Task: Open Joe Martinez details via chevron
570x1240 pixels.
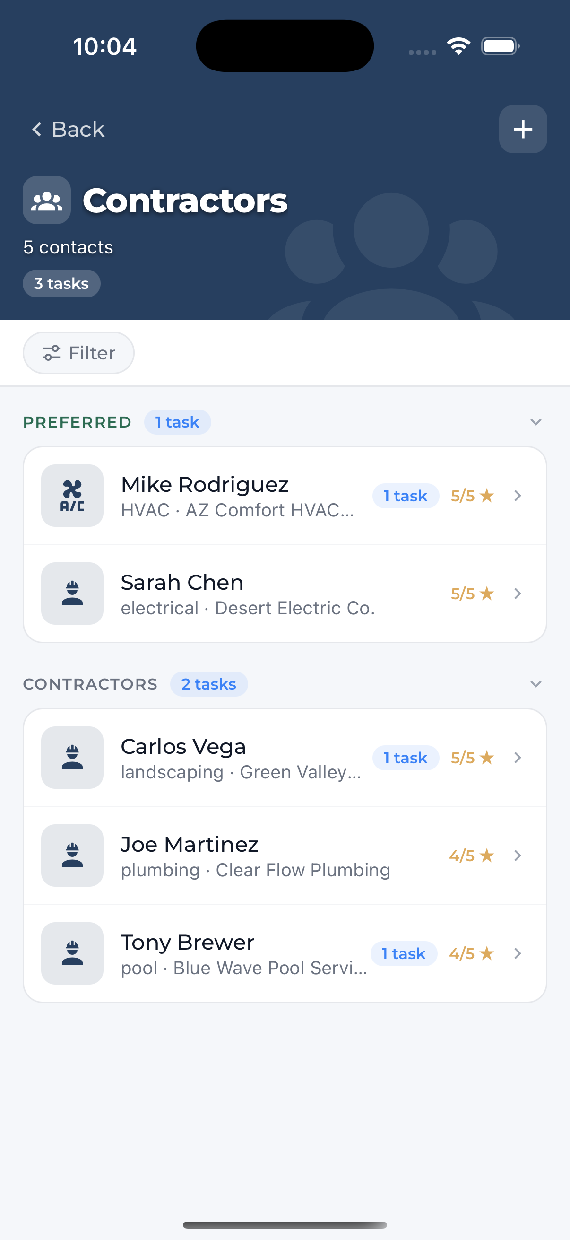Action: click(x=518, y=856)
